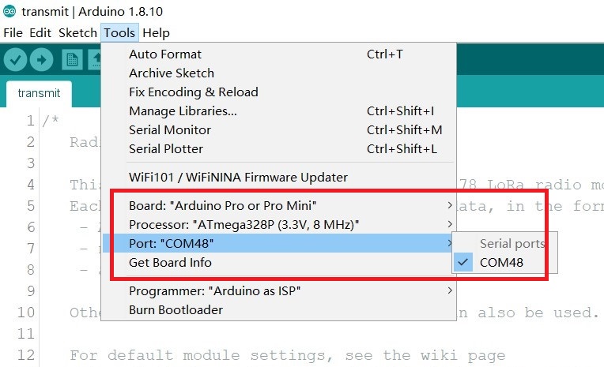604x367 pixels.
Task: Open the Edit menu
Action: click(x=40, y=32)
